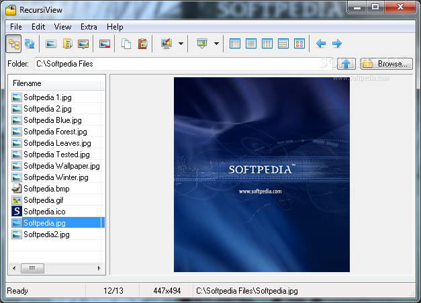Click the Ready status text
The image size is (421, 303).
(x=17, y=291)
